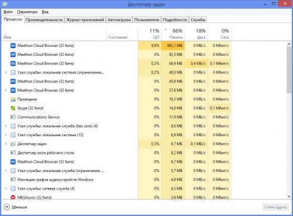This screenshot has height=216, width=293.
Task: Click the Maxthon icon in the 6,7 МБ row
Action: click(x=13, y=162)
